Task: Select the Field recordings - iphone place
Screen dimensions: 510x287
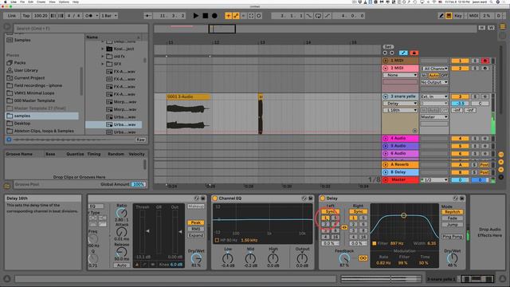Action: tap(38, 85)
